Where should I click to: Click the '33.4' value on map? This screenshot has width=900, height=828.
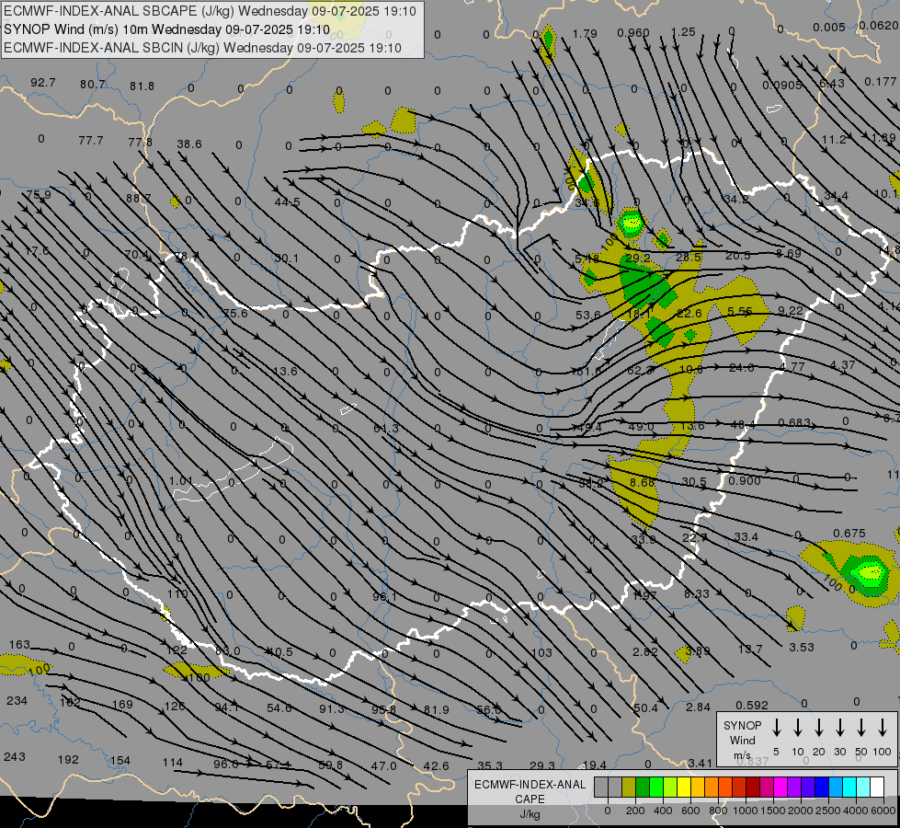point(746,536)
